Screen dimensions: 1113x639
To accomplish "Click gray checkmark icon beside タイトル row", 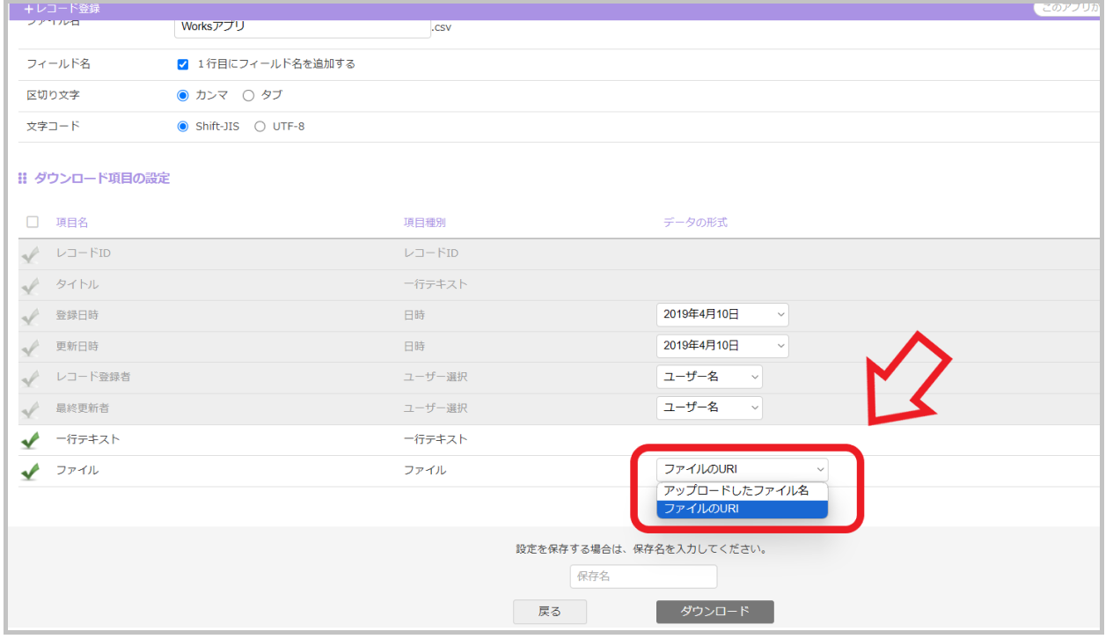I will pos(30,286).
